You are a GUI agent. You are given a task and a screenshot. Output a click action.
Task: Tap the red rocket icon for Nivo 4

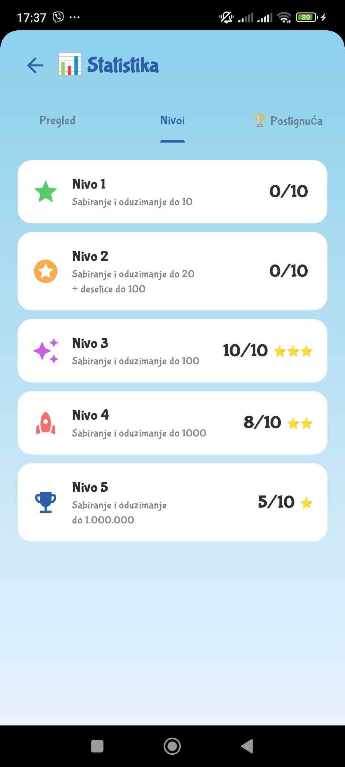pyautogui.click(x=46, y=423)
